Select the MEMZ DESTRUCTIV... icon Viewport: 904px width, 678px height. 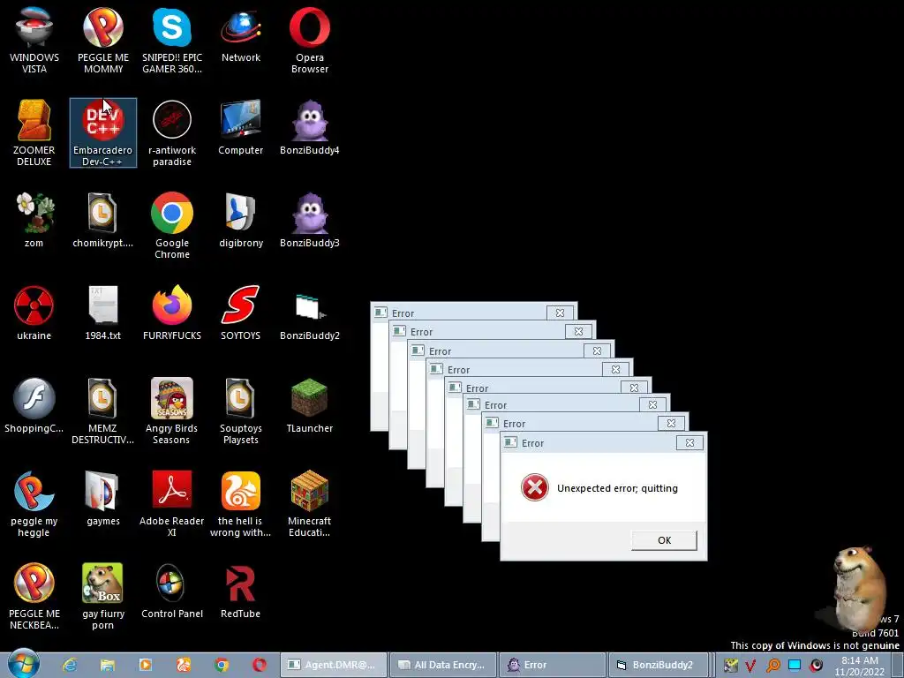click(103, 411)
